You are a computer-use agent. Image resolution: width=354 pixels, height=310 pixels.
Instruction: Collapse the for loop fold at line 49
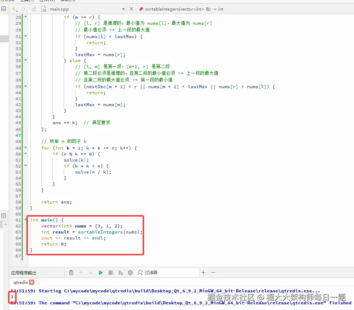25,148
